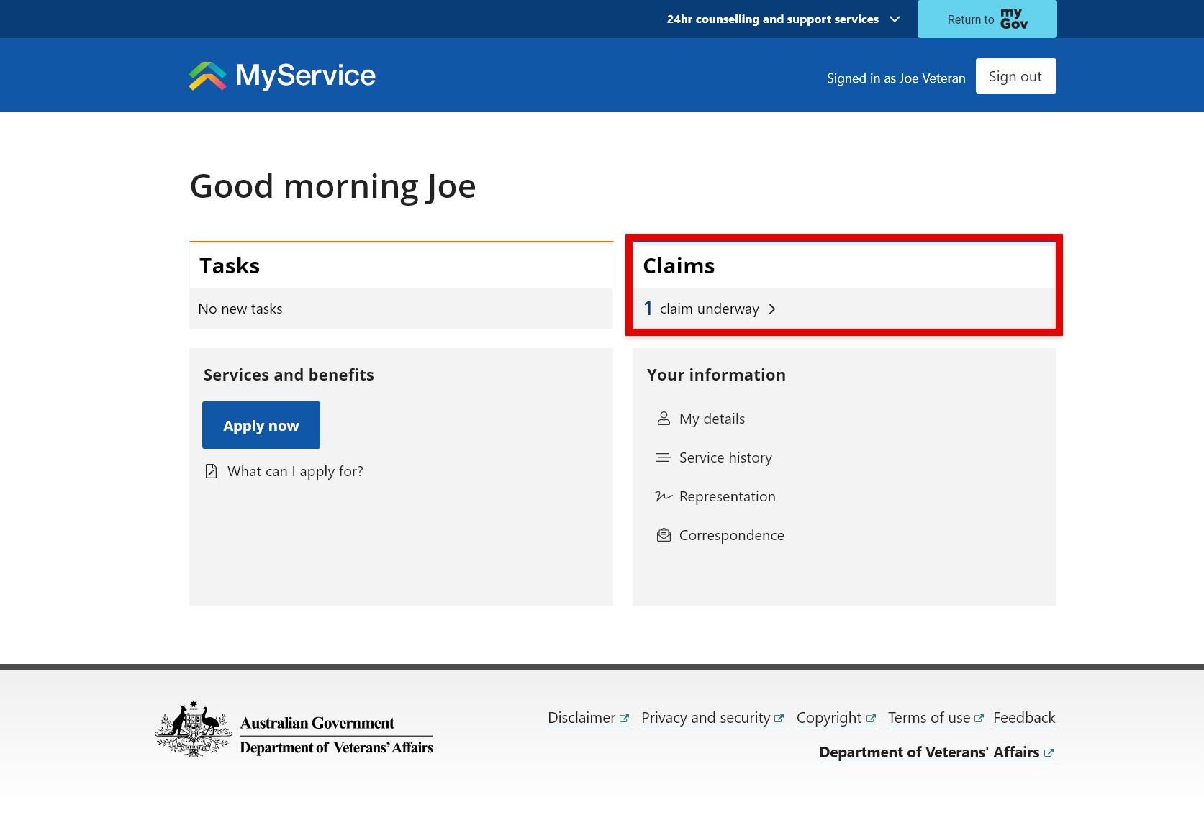Click the Australian Government coat of arms
Viewport: 1204px width, 815px height.
point(193,729)
